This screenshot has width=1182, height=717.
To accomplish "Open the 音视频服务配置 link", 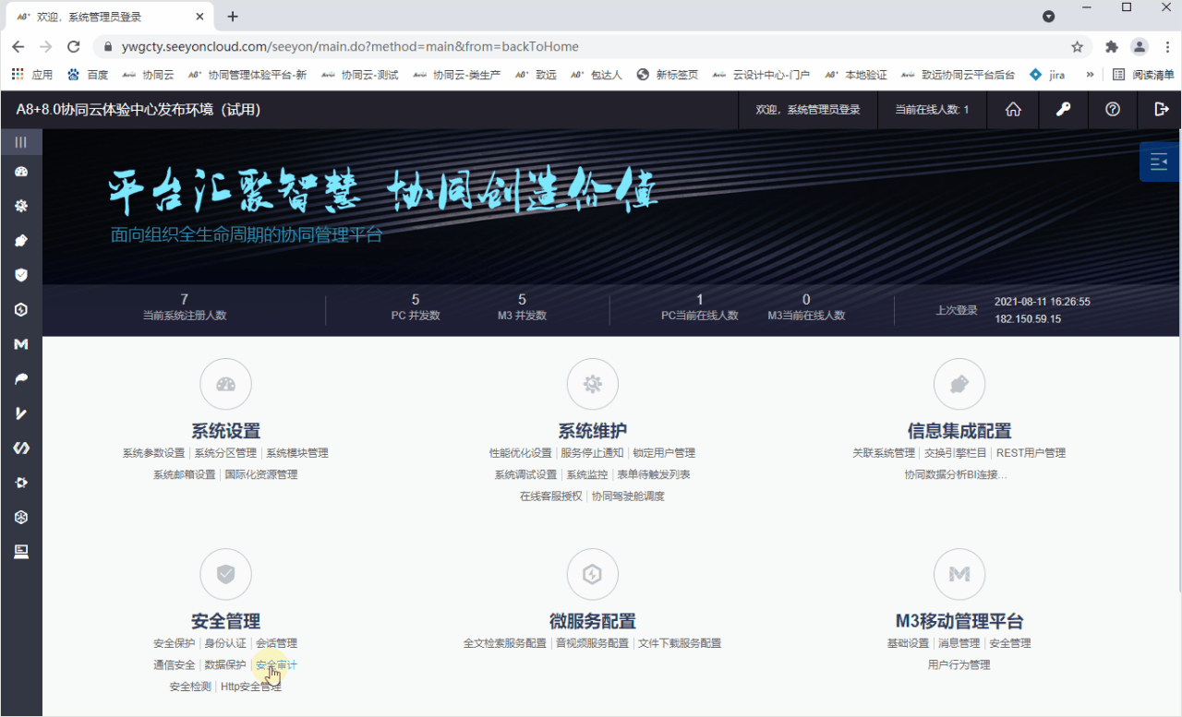I will click(592, 643).
